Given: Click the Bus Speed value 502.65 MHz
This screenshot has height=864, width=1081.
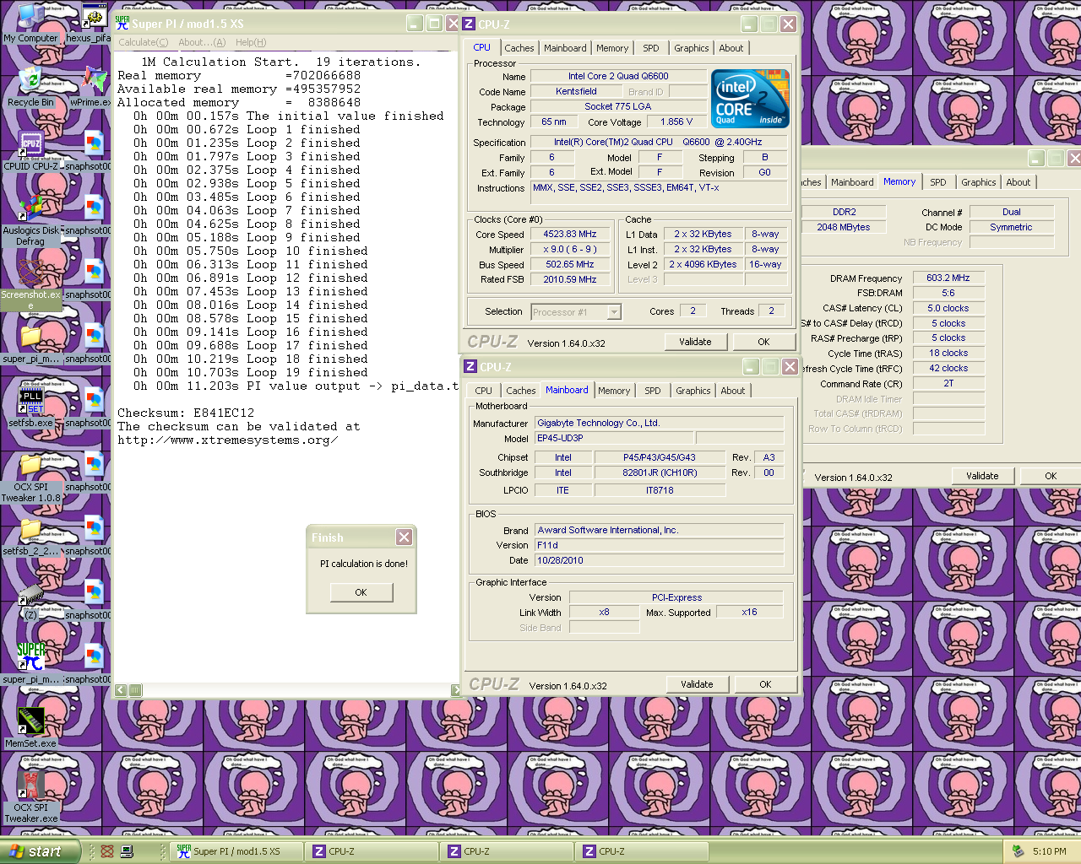Looking at the screenshot, I should 570,264.
